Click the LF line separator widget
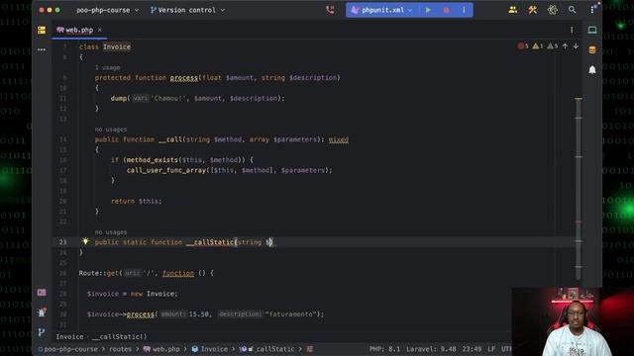Screen dimensions: 634x356 (491, 349)
